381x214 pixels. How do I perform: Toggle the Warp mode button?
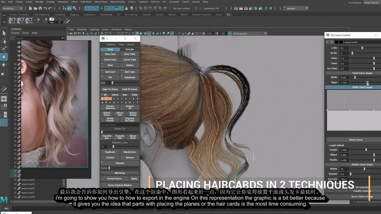[x=110, y=49]
